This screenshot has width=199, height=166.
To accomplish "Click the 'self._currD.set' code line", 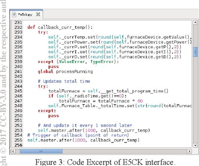I will click(x=115, y=57).
